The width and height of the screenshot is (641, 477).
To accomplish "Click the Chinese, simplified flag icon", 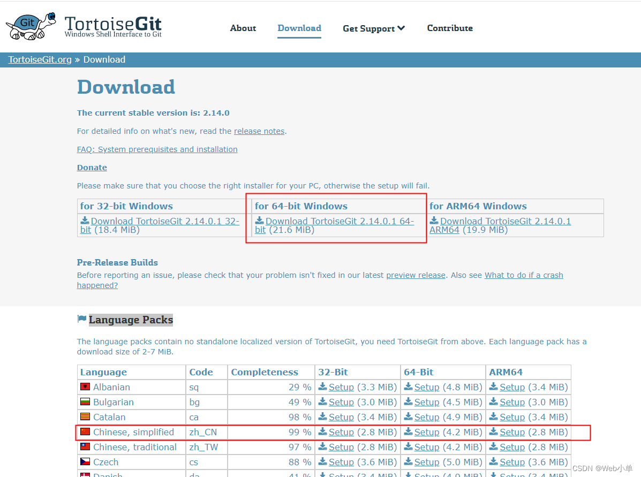I will [x=85, y=431].
